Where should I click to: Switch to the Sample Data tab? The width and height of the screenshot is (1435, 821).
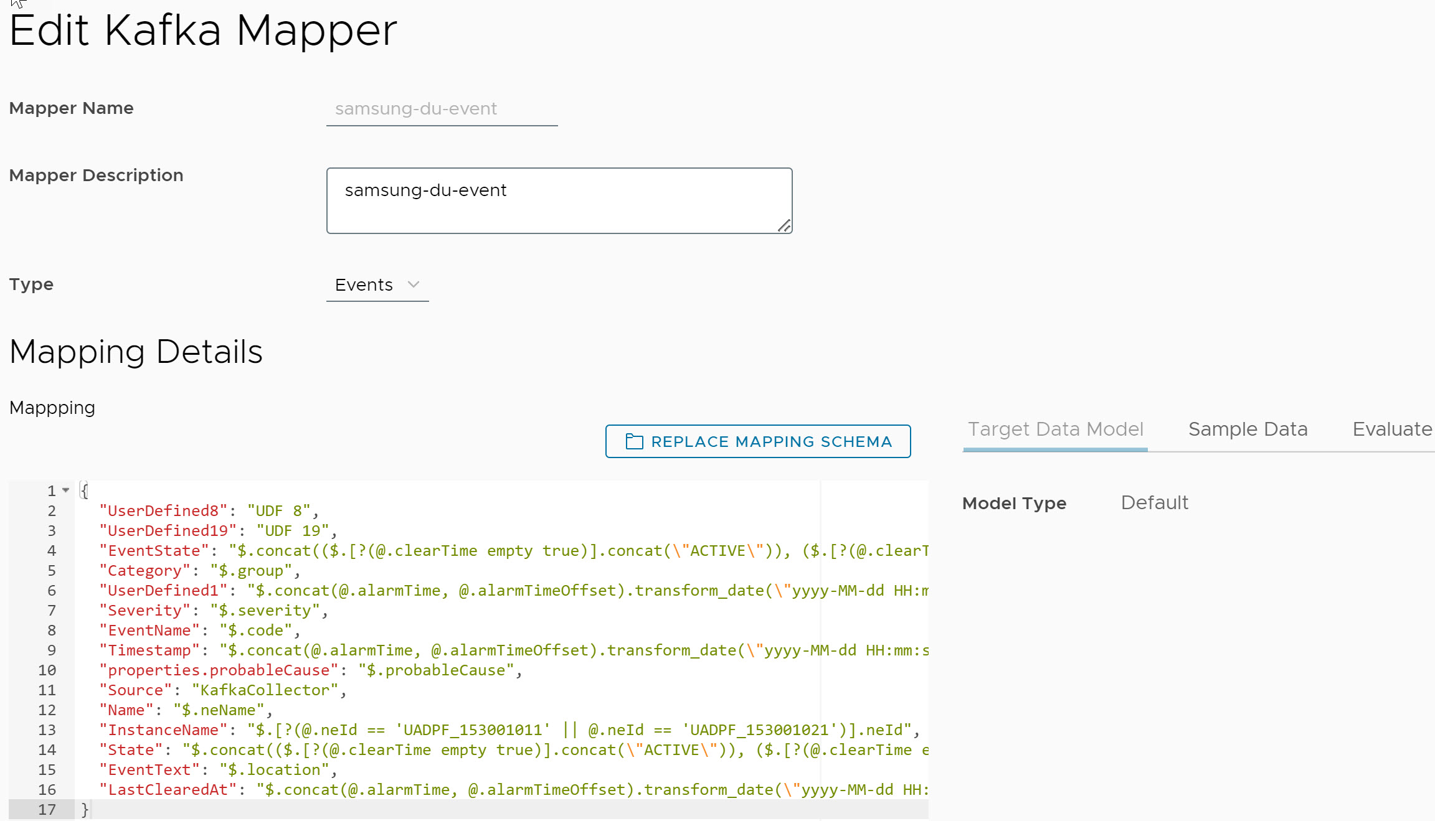click(x=1248, y=429)
